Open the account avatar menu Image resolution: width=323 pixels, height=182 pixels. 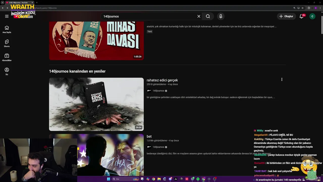[x=312, y=16]
